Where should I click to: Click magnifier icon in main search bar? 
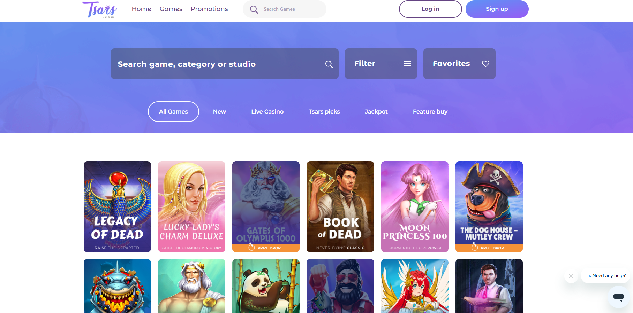(329, 64)
